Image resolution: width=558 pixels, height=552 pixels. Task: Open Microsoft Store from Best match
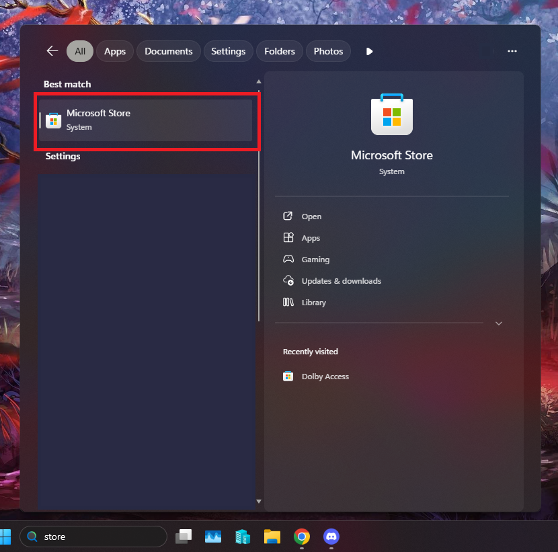(145, 120)
